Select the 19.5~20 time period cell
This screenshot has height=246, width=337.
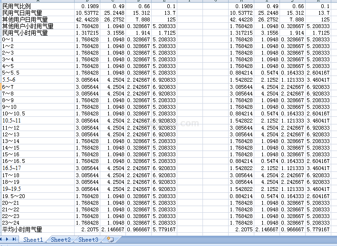click(x=14, y=196)
